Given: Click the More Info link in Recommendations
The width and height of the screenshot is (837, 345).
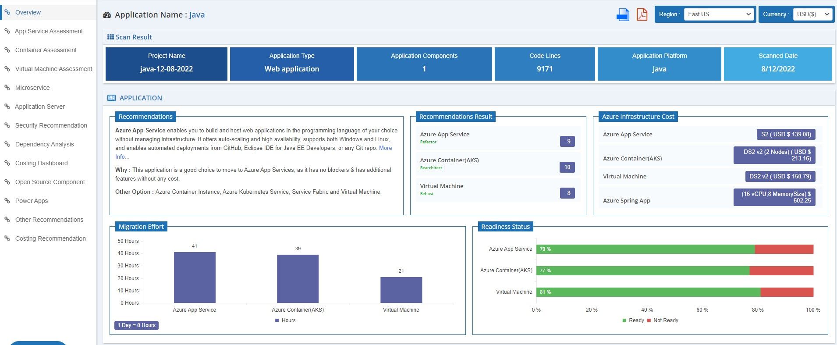Looking at the screenshot, I should click(385, 148).
